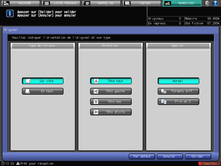The height and width of the screenshot is (166, 221).
Task: Select Sur côté binding type
Action: coord(43,81)
